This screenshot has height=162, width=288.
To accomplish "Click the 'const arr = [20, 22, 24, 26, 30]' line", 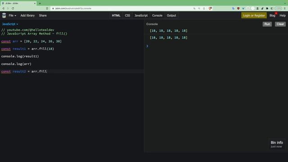I will (x=31, y=41).
